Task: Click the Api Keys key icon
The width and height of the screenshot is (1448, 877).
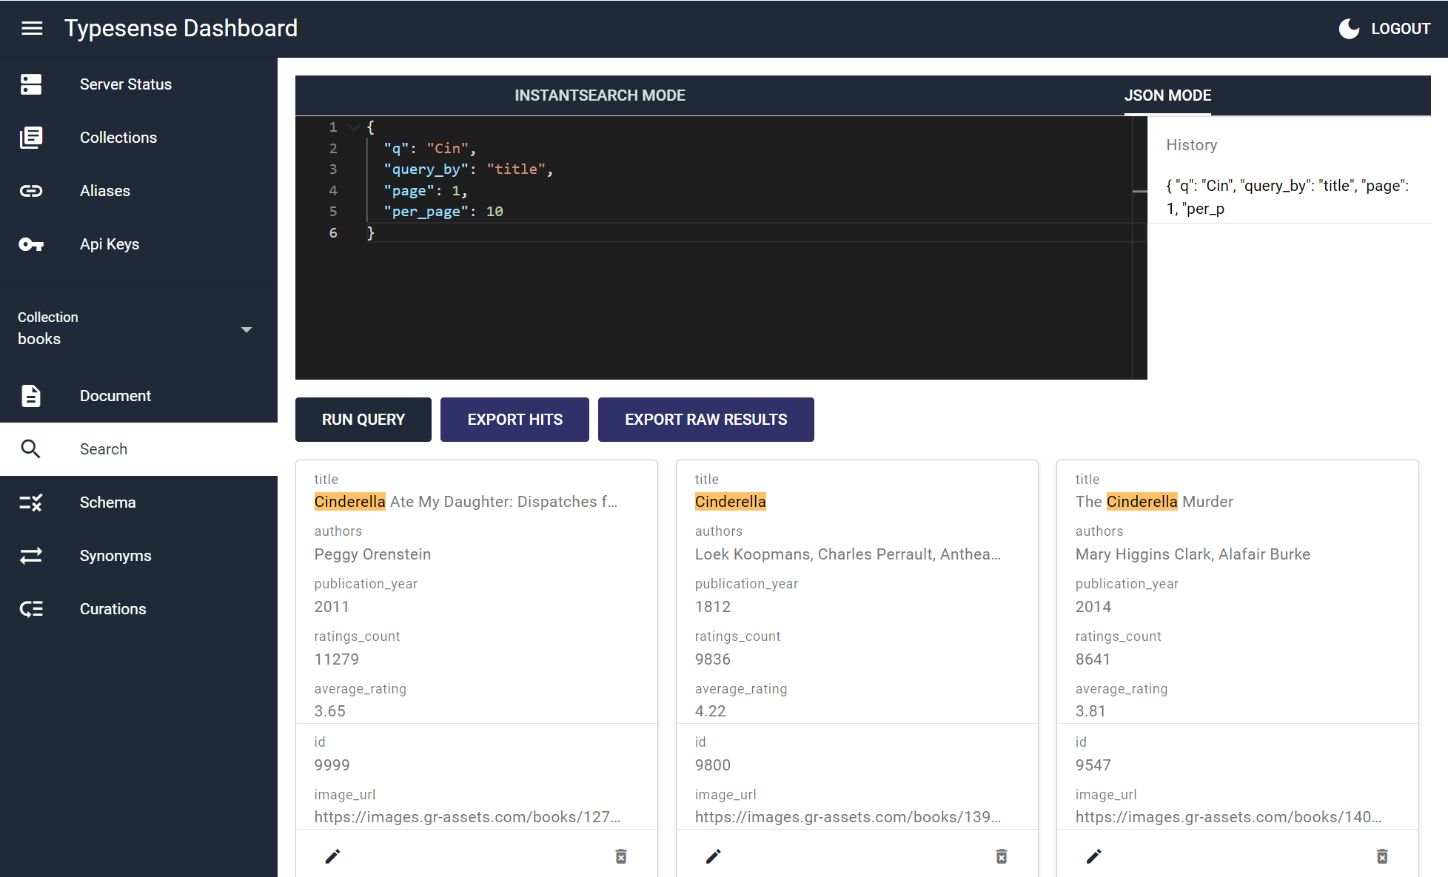Action: [31, 244]
